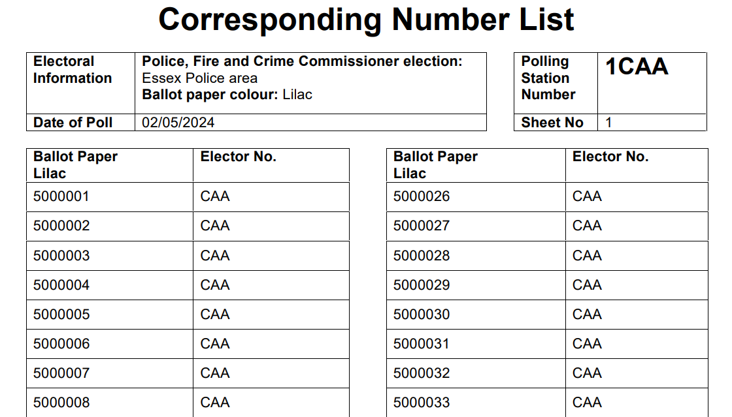Click ballot paper number 5000008

[61, 403]
